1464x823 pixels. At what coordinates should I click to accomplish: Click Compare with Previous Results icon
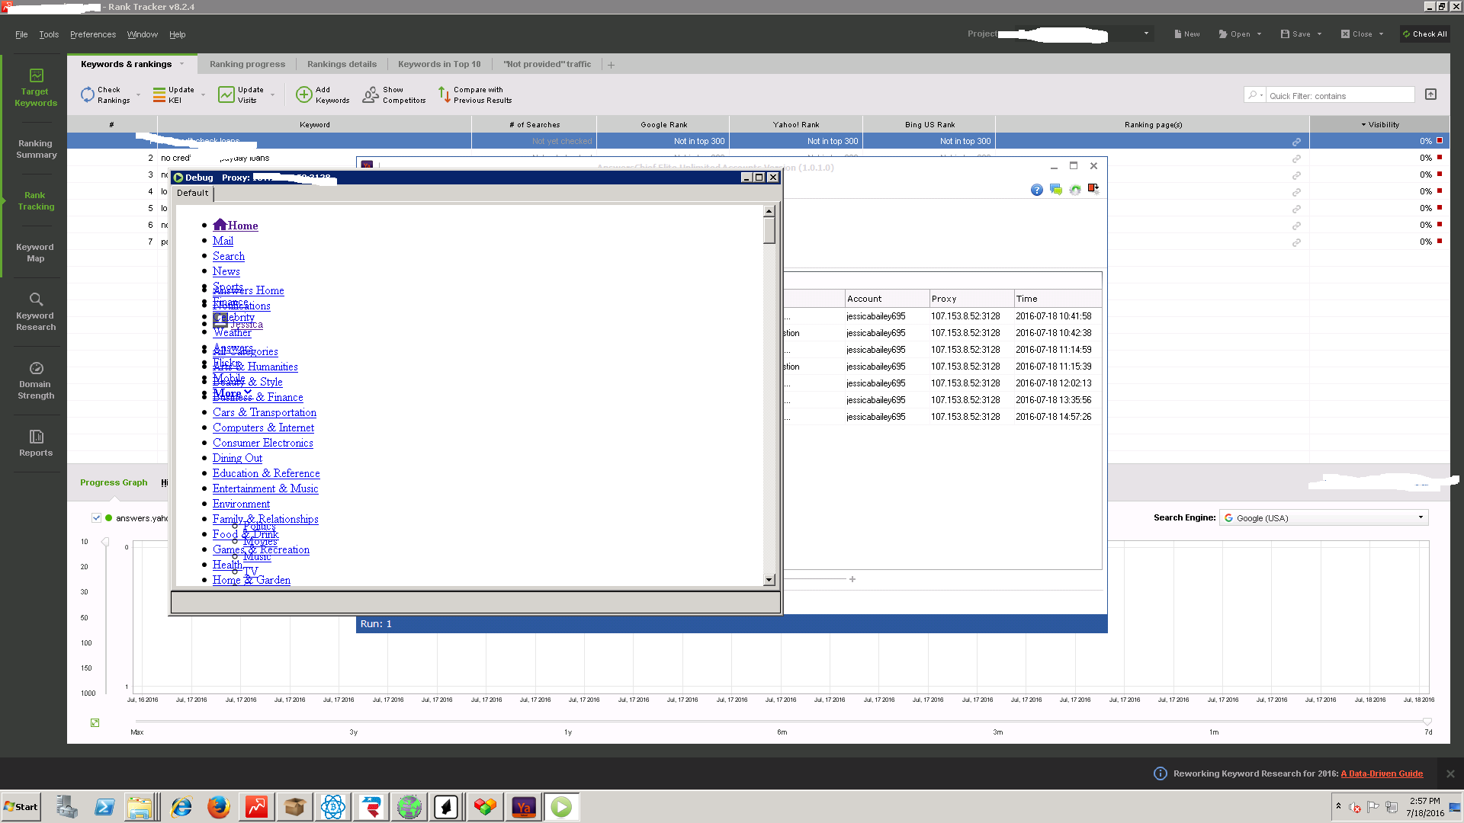tap(444, 94)
